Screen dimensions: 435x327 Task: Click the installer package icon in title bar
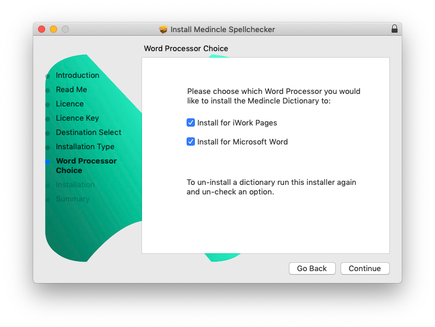(x=163, y=29)
